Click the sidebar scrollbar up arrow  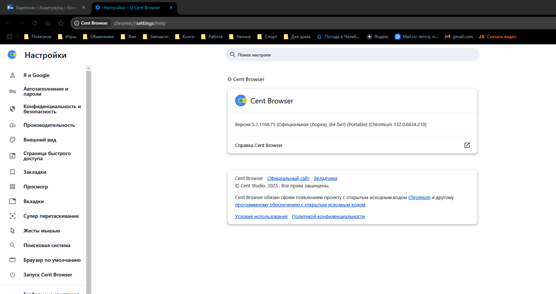89,68
